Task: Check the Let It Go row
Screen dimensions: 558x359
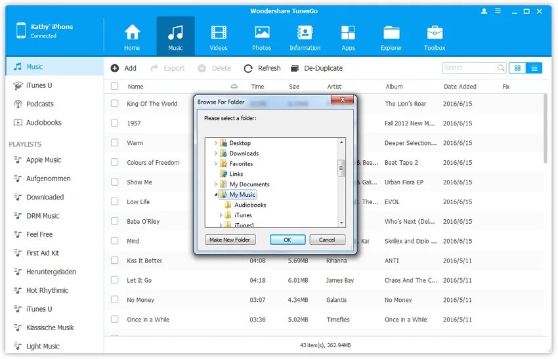Action: (x=115, y=280)
